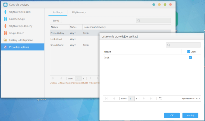Screen dimensions: 205x121
Task: Sort by the Nazwa column in applications table
Action: tap(60, 27)
